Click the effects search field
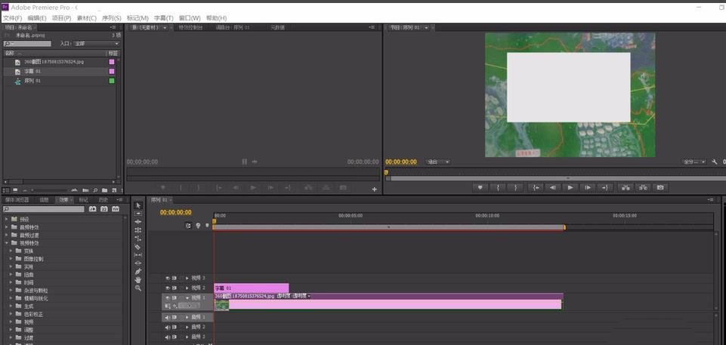Viewport: 726px width, 345px height. coord(44,210)
